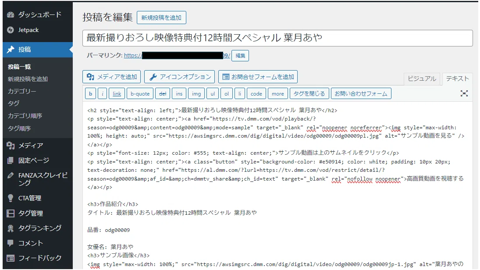Insert the more tag

click(x=277, y=94)
